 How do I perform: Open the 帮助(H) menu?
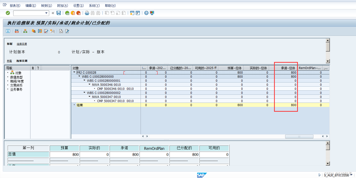[110, 6]
